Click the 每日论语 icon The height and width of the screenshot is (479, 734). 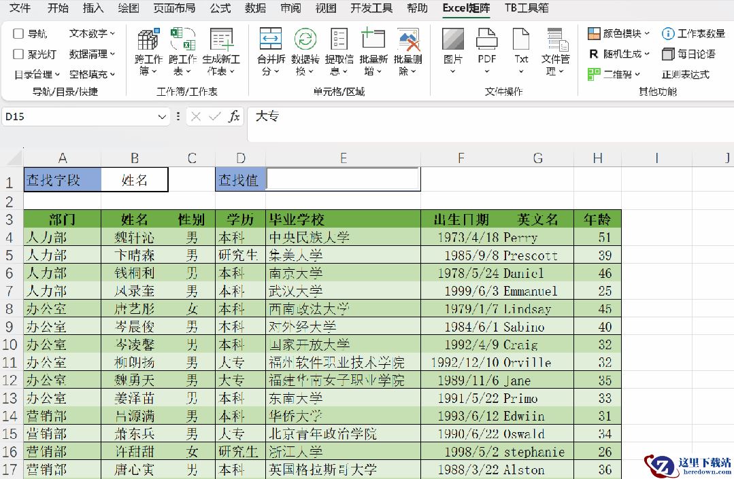668,54
